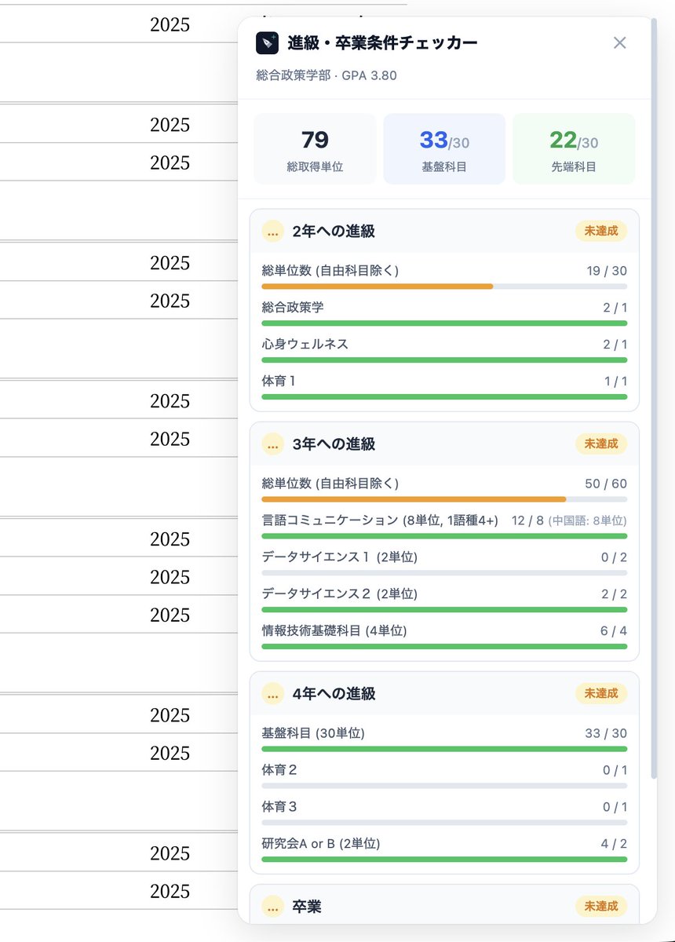This screenshot has height=942, width=675.
Task: Click the status icon beside 2年への進級
Action: pyautogui.click(x=272, y=232)
